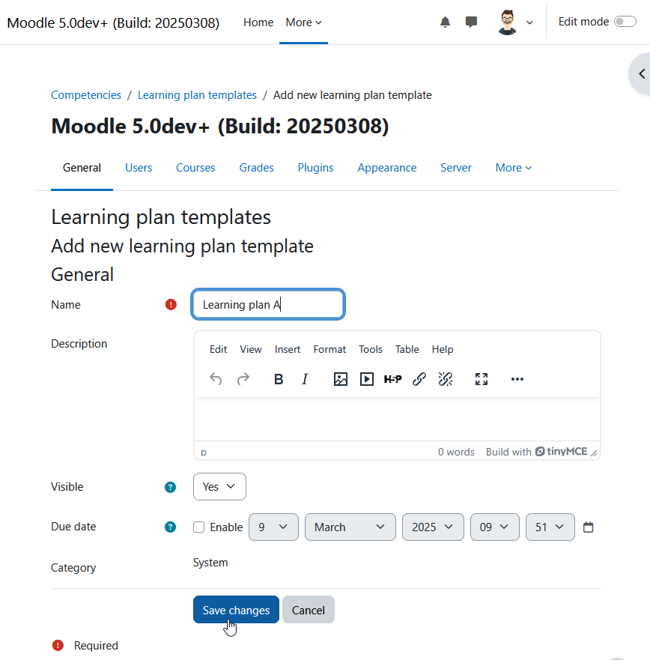Click the Insert image icon
Screen dimensions: 650x660
(341, 379)
